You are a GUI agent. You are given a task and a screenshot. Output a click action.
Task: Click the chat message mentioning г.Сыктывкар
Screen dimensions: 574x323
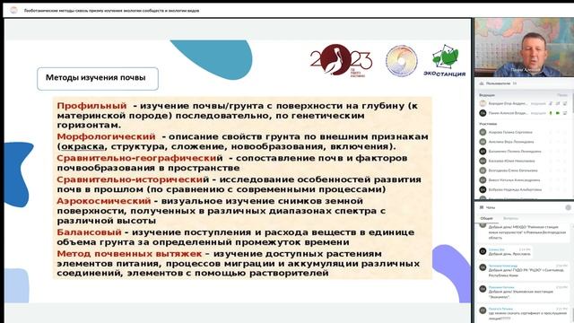[524, 271]
